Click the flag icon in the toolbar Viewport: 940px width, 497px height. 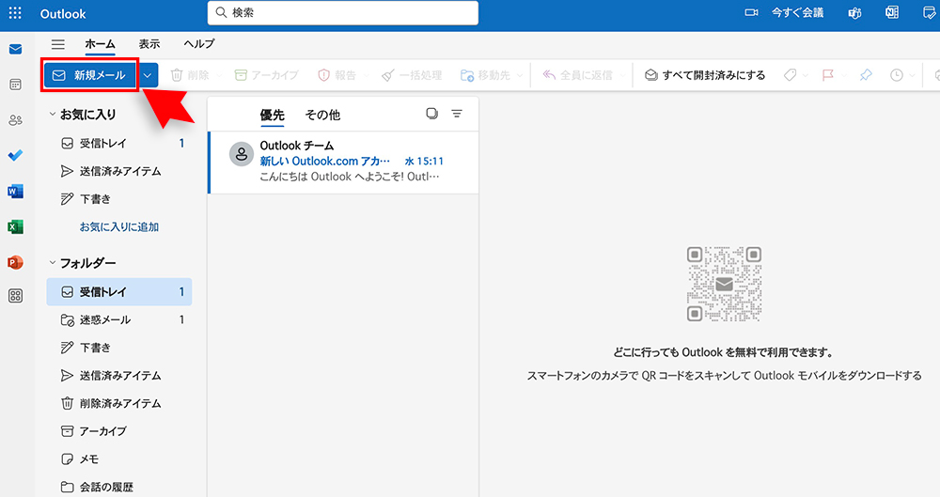click(828, 75)
